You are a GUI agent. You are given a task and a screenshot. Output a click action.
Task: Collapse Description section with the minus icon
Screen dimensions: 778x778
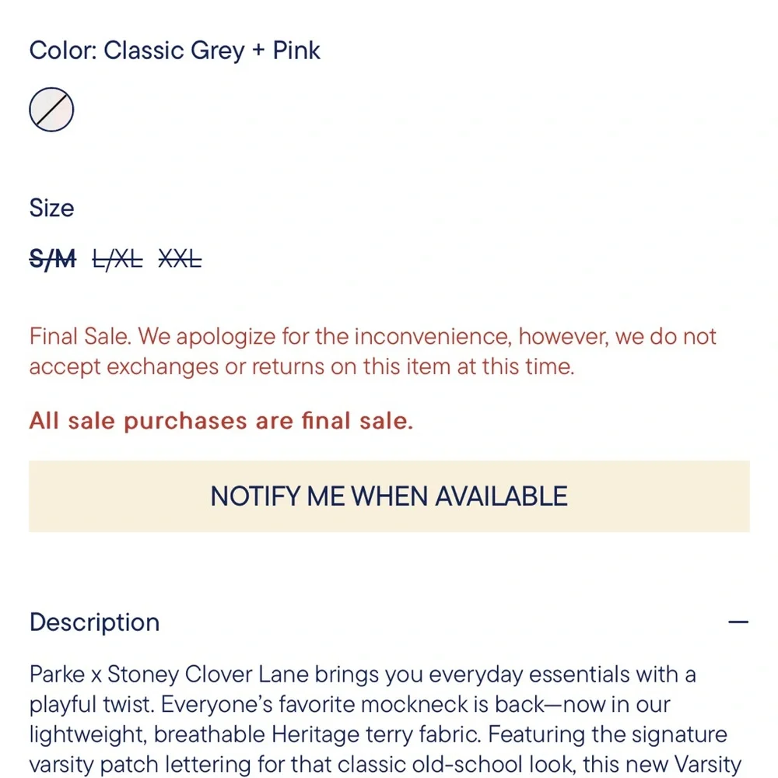pyautogui.click(x=738, y=622)
